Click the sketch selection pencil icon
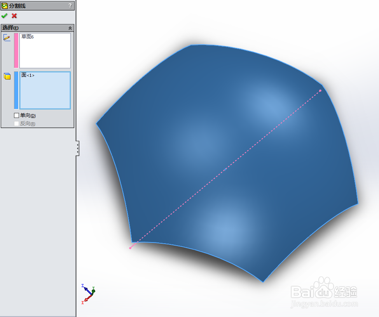 pyautogui.click(x=7, y=38)
